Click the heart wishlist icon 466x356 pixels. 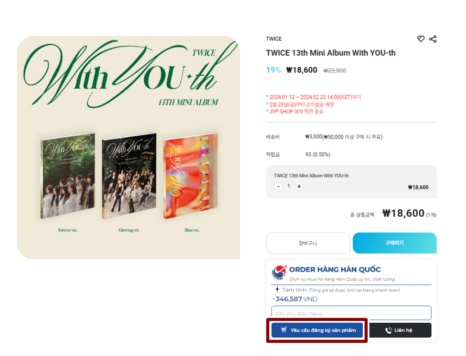point(420,39)
